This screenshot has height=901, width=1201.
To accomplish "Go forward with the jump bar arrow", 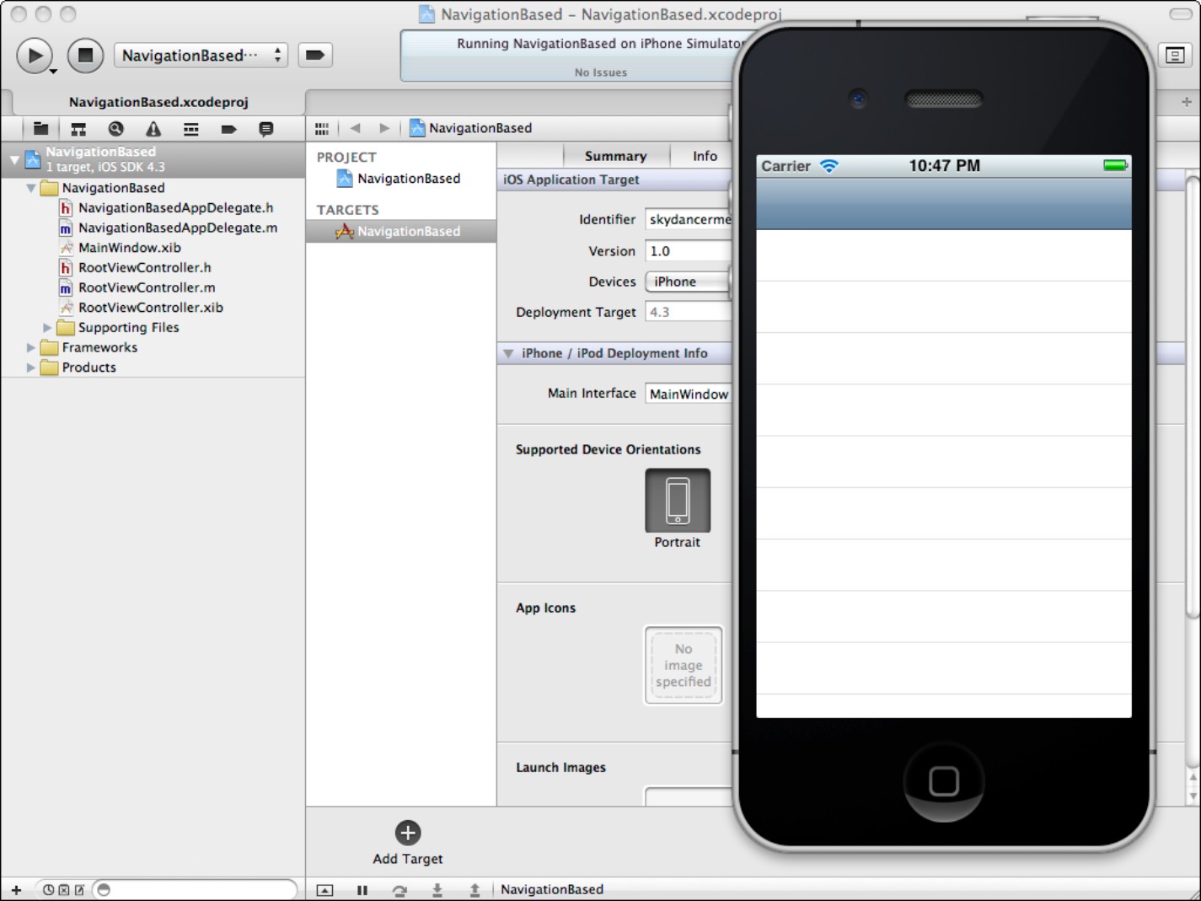I will coord(384,128).
